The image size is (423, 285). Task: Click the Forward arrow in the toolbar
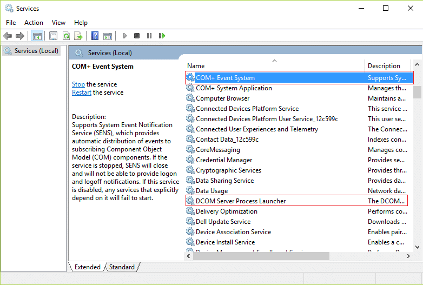20,36
